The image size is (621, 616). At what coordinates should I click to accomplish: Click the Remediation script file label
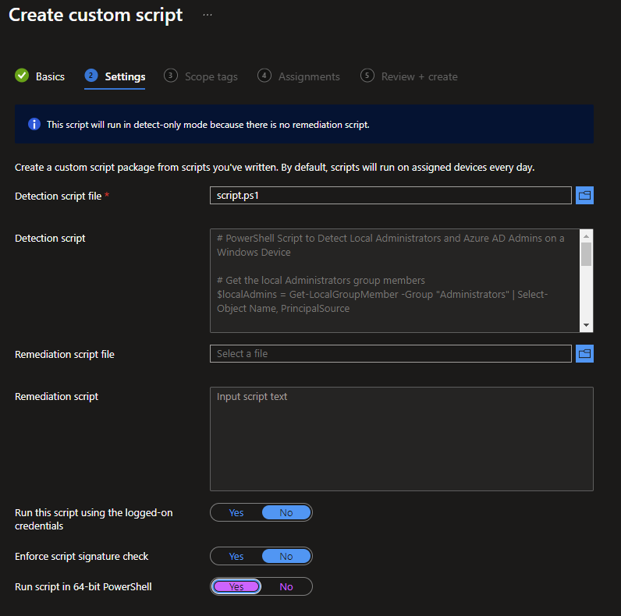pyautogui.click(x=65, y=354)
